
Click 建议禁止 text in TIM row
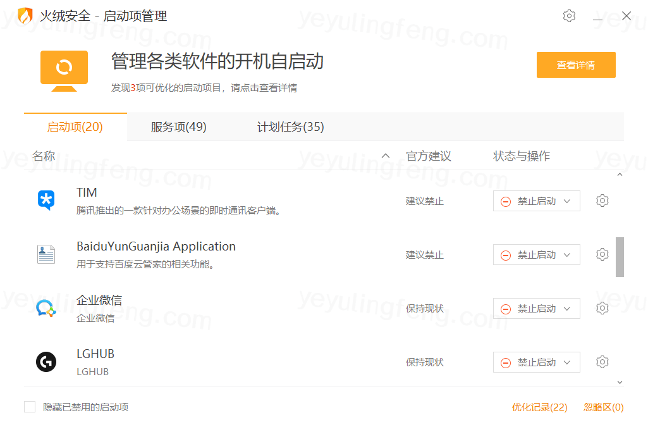click(x=425, y=201)
